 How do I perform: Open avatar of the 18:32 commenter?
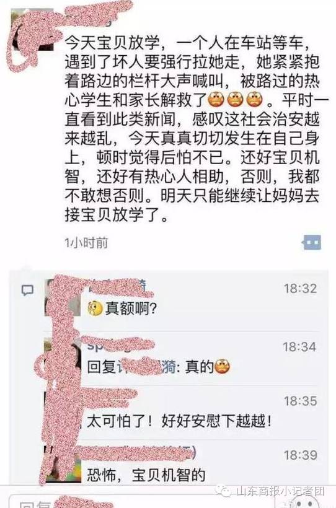[62, 298]
